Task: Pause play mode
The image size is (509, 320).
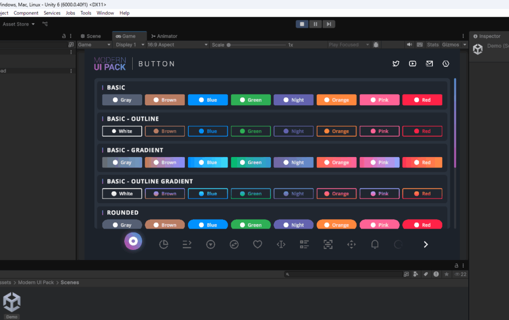Action: 315,24
